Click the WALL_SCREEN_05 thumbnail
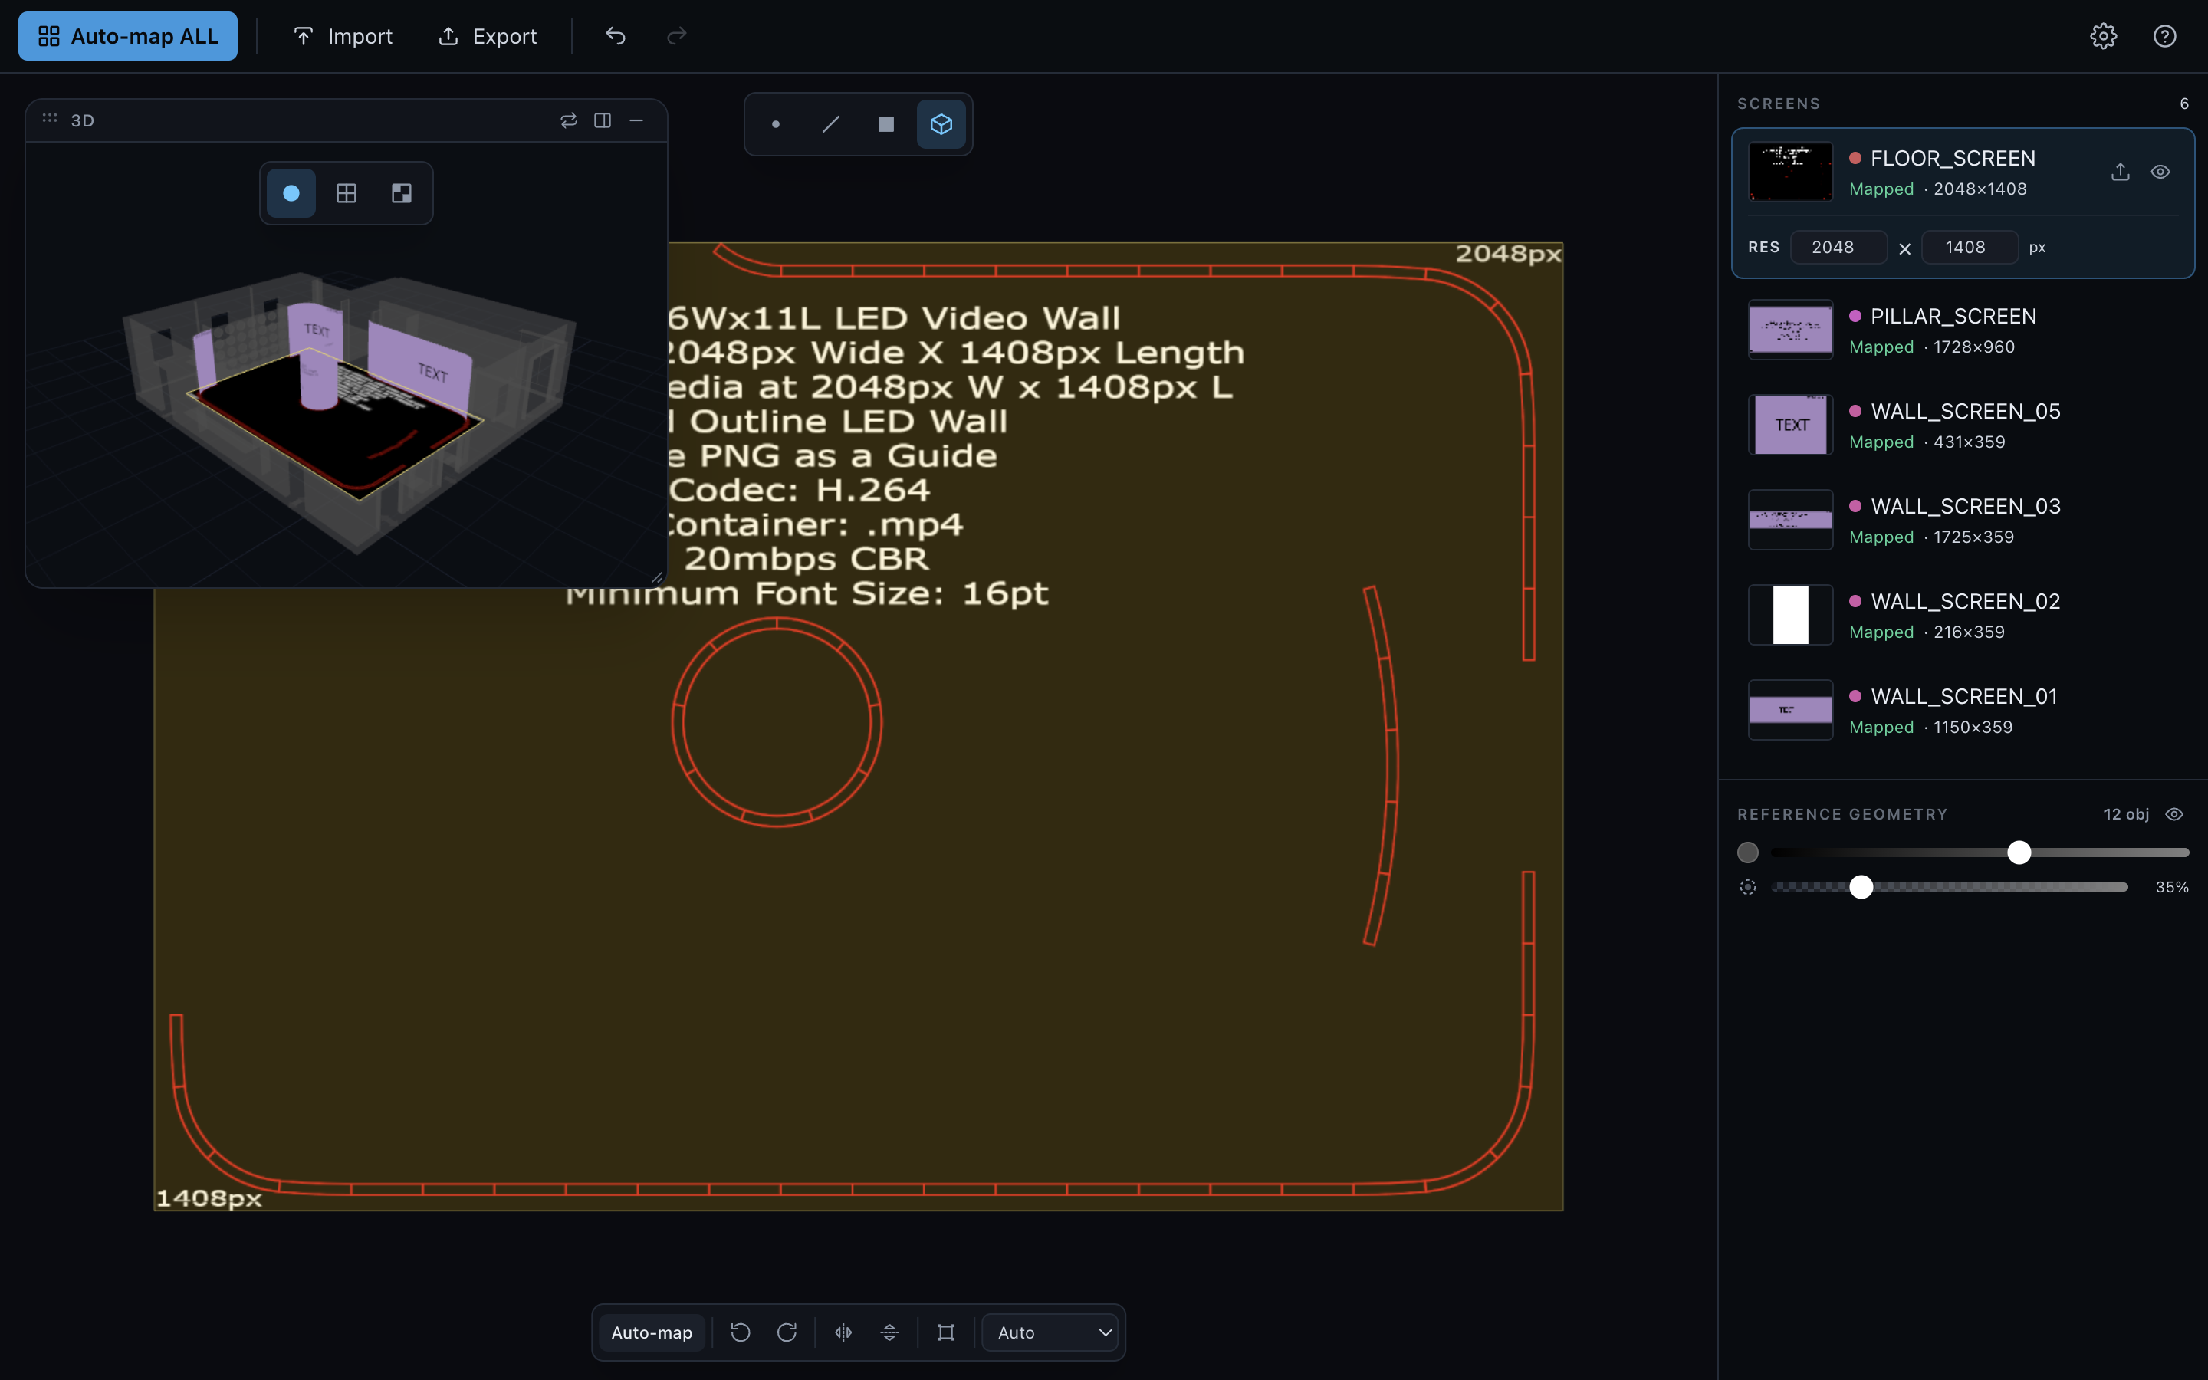Viewport: 2208px width, 1380px height. 1790,425
